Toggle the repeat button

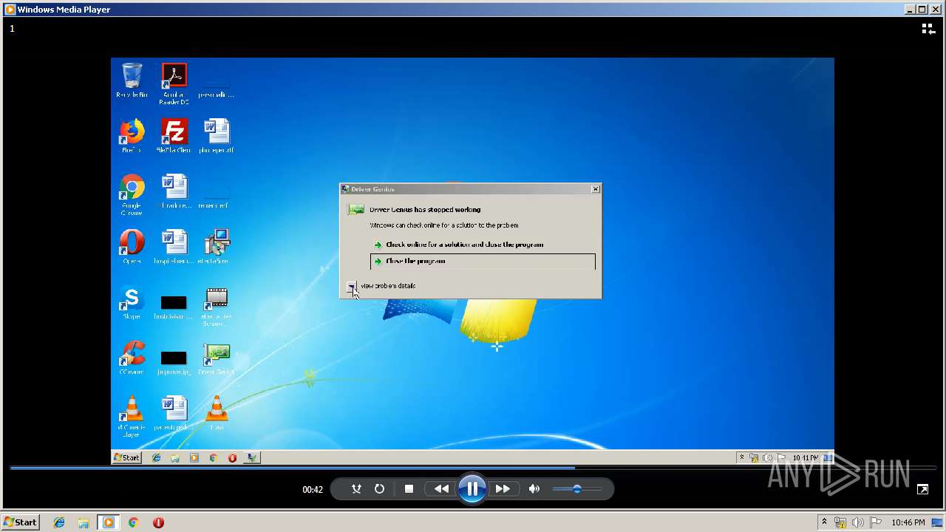(x=379, y=488)
